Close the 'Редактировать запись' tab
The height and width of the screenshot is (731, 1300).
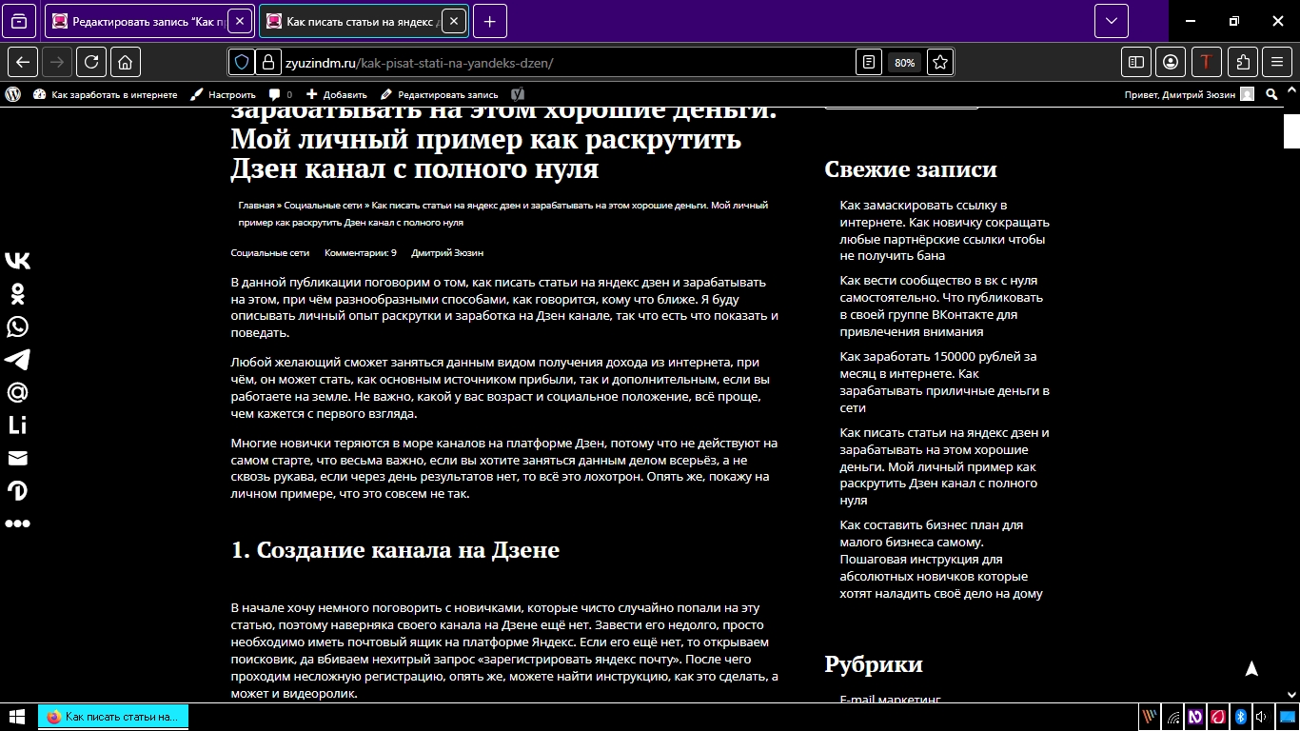click(240, 21)
